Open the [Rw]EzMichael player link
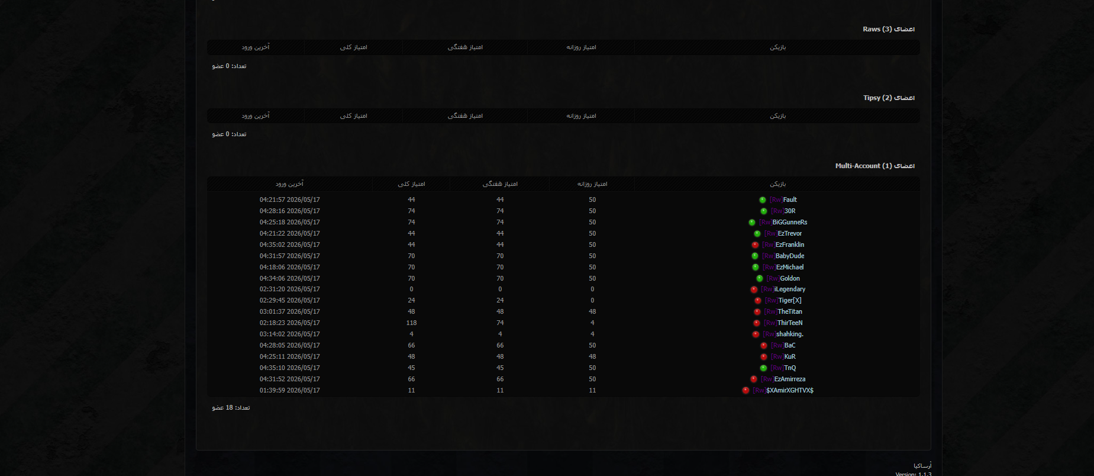Image resolution: width=1094 pixels, height=476 pixels. tap(783, 267)
